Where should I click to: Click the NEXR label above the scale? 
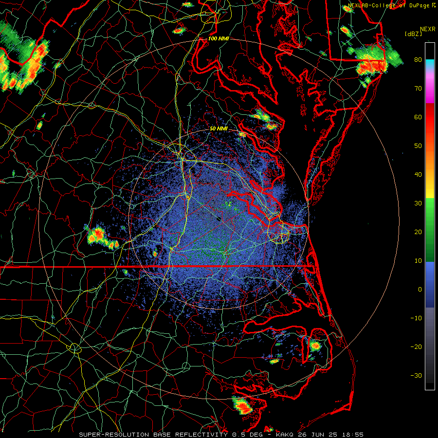428,29
